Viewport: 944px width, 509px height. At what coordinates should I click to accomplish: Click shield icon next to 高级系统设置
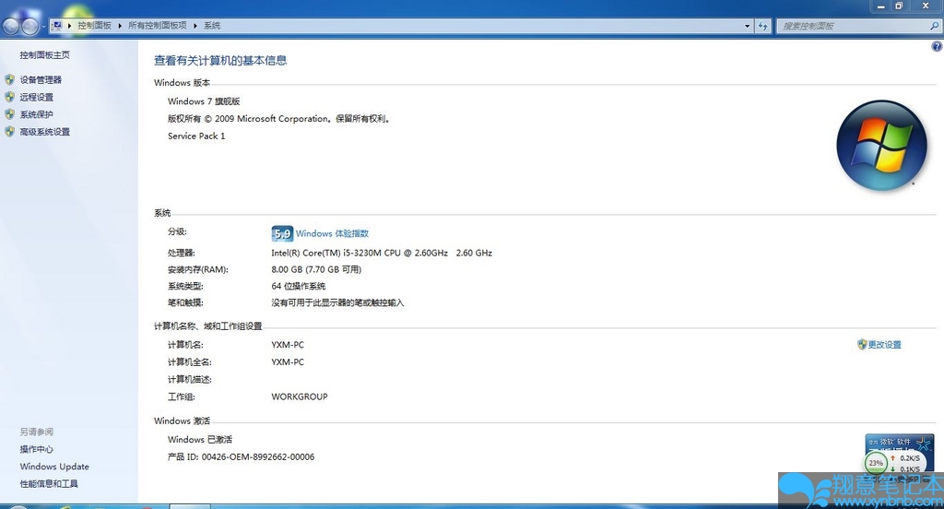pos(9,131)
